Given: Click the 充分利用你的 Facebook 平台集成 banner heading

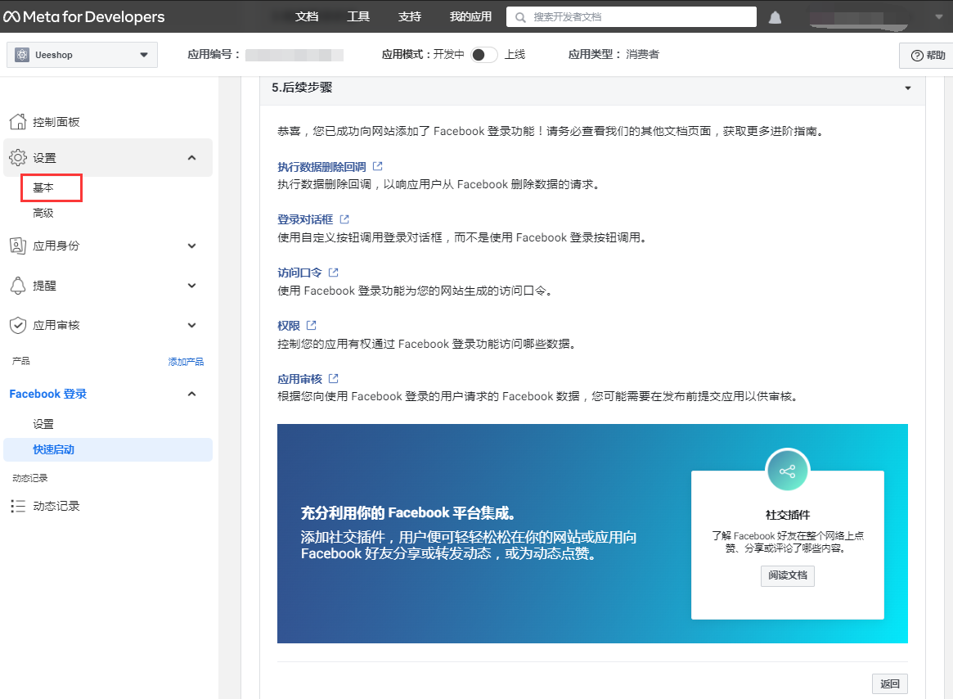Looking at the screenshot, I should pos(408,513).
